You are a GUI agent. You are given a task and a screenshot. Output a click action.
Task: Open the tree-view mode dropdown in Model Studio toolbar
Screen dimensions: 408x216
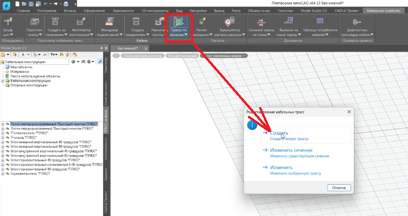click(x=39, y=54)
